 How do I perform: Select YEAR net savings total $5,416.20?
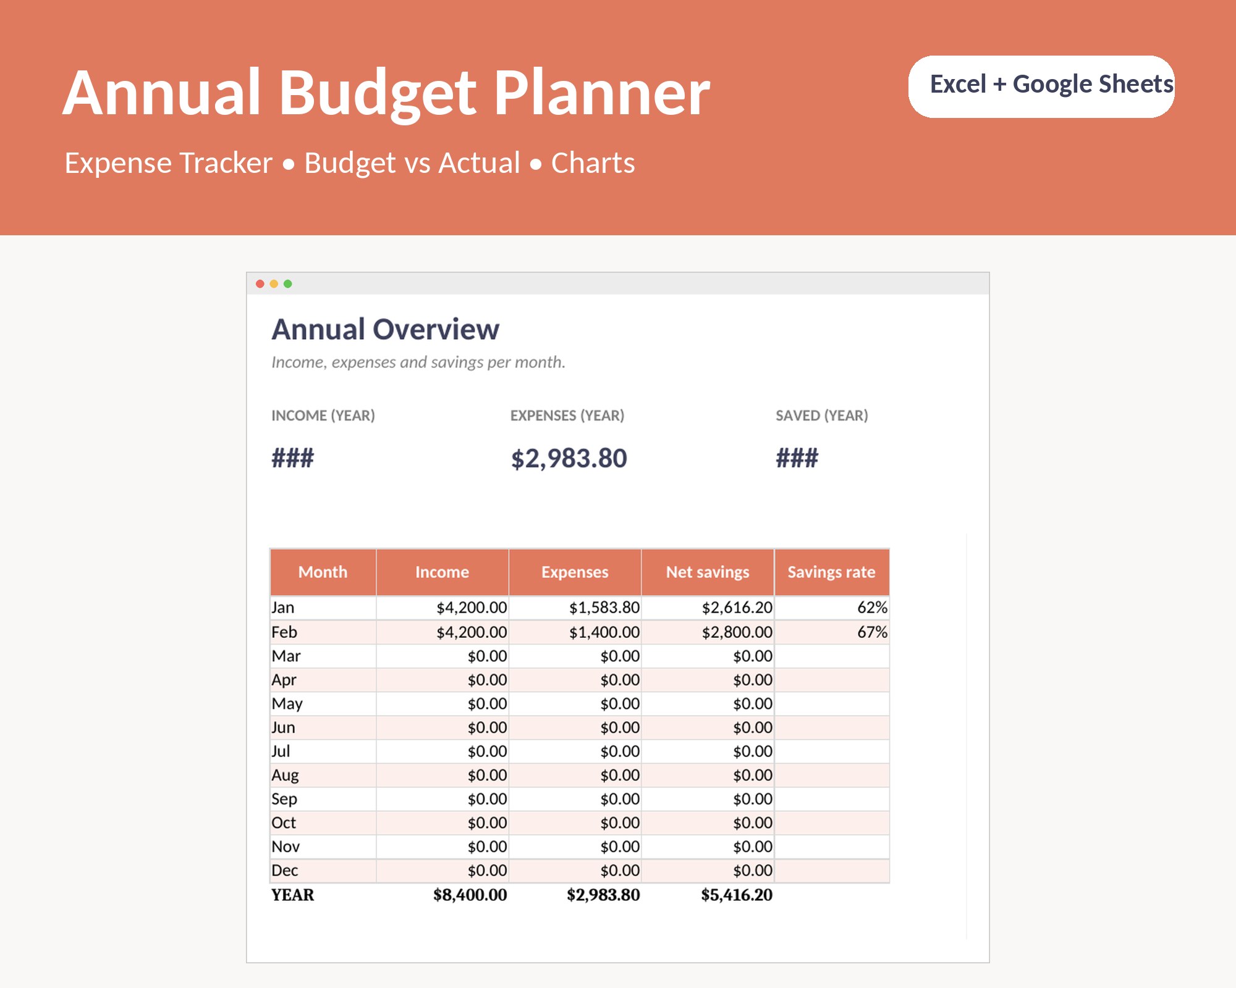coord(737,895)
